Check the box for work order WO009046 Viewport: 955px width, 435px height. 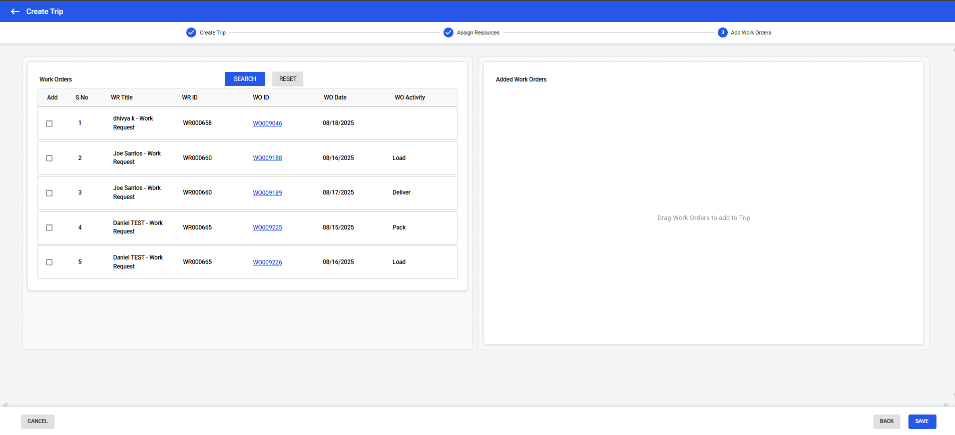pos(49,123)
